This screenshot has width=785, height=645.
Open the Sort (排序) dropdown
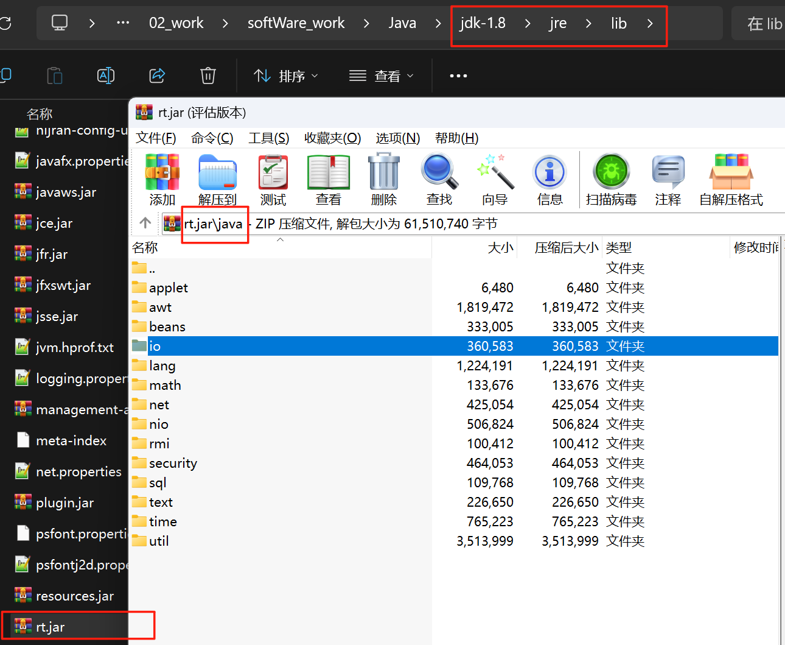click(286, 76)
